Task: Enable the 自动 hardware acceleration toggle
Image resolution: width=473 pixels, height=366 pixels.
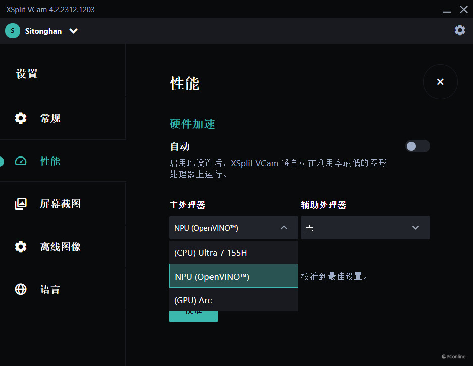Action: click(x=417, y=146)
